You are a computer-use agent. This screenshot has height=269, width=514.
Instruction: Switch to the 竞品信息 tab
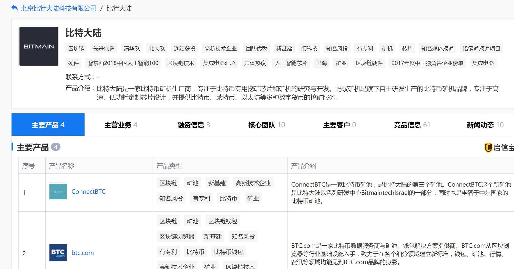tap(412, 125)
